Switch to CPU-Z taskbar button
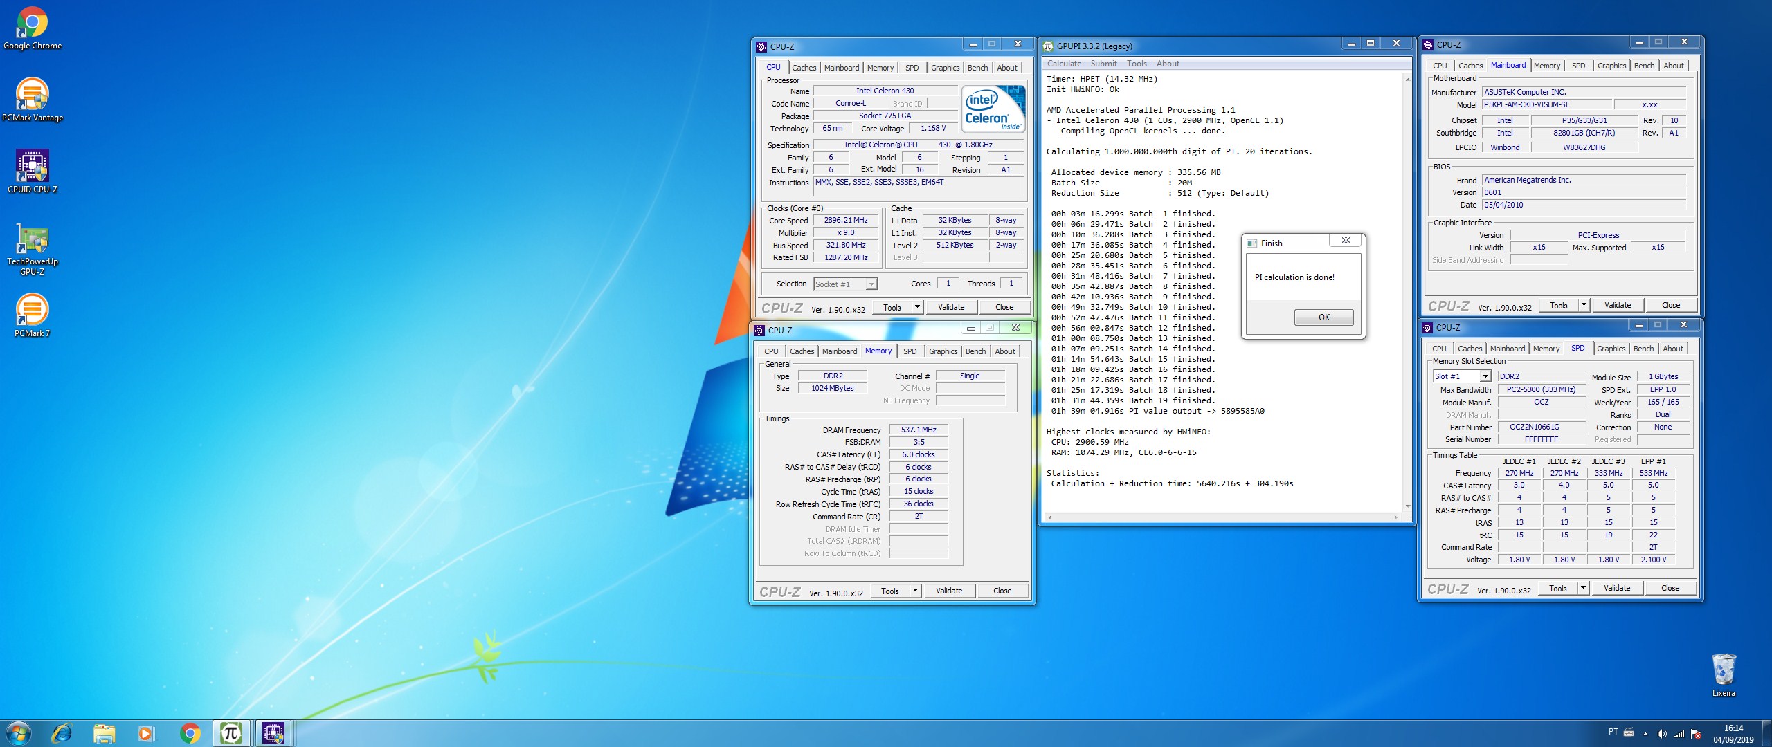 tap(274, 733)
